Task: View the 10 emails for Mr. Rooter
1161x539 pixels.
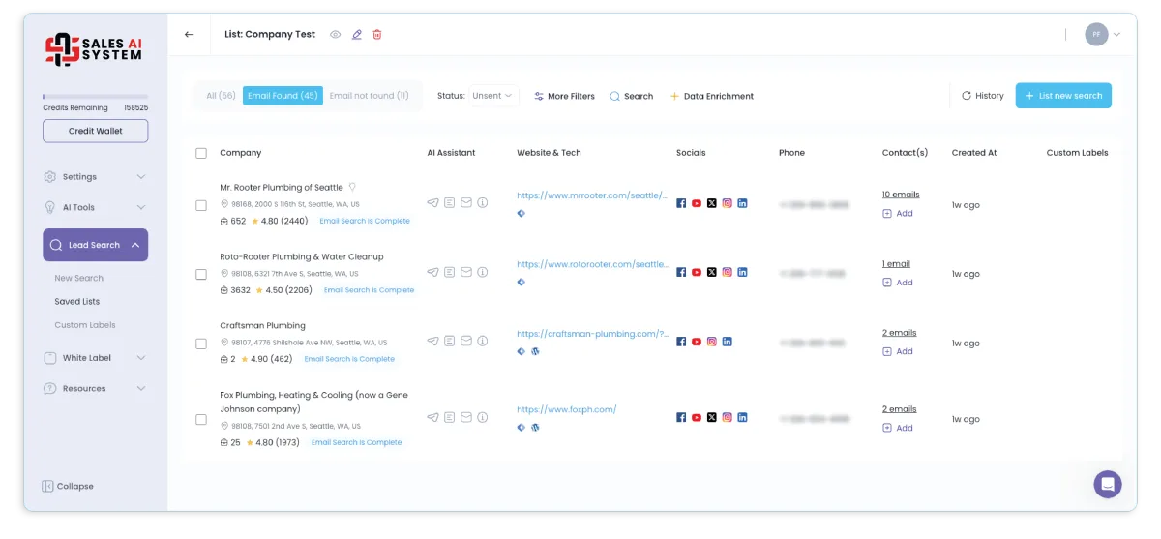Action: pyautogui.click(x=901, y=195)
